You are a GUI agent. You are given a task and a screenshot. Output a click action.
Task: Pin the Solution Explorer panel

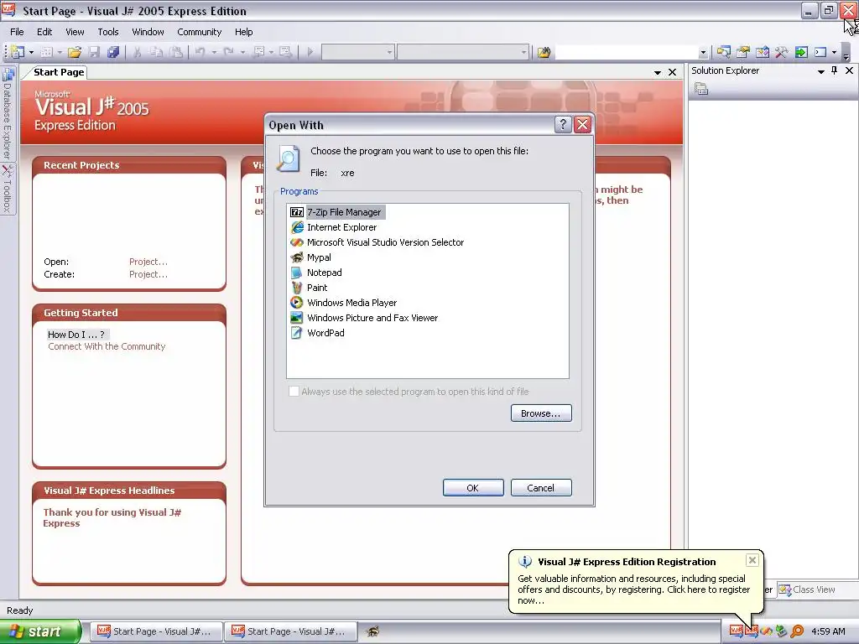pyautogui.click(x=835, y=70)
